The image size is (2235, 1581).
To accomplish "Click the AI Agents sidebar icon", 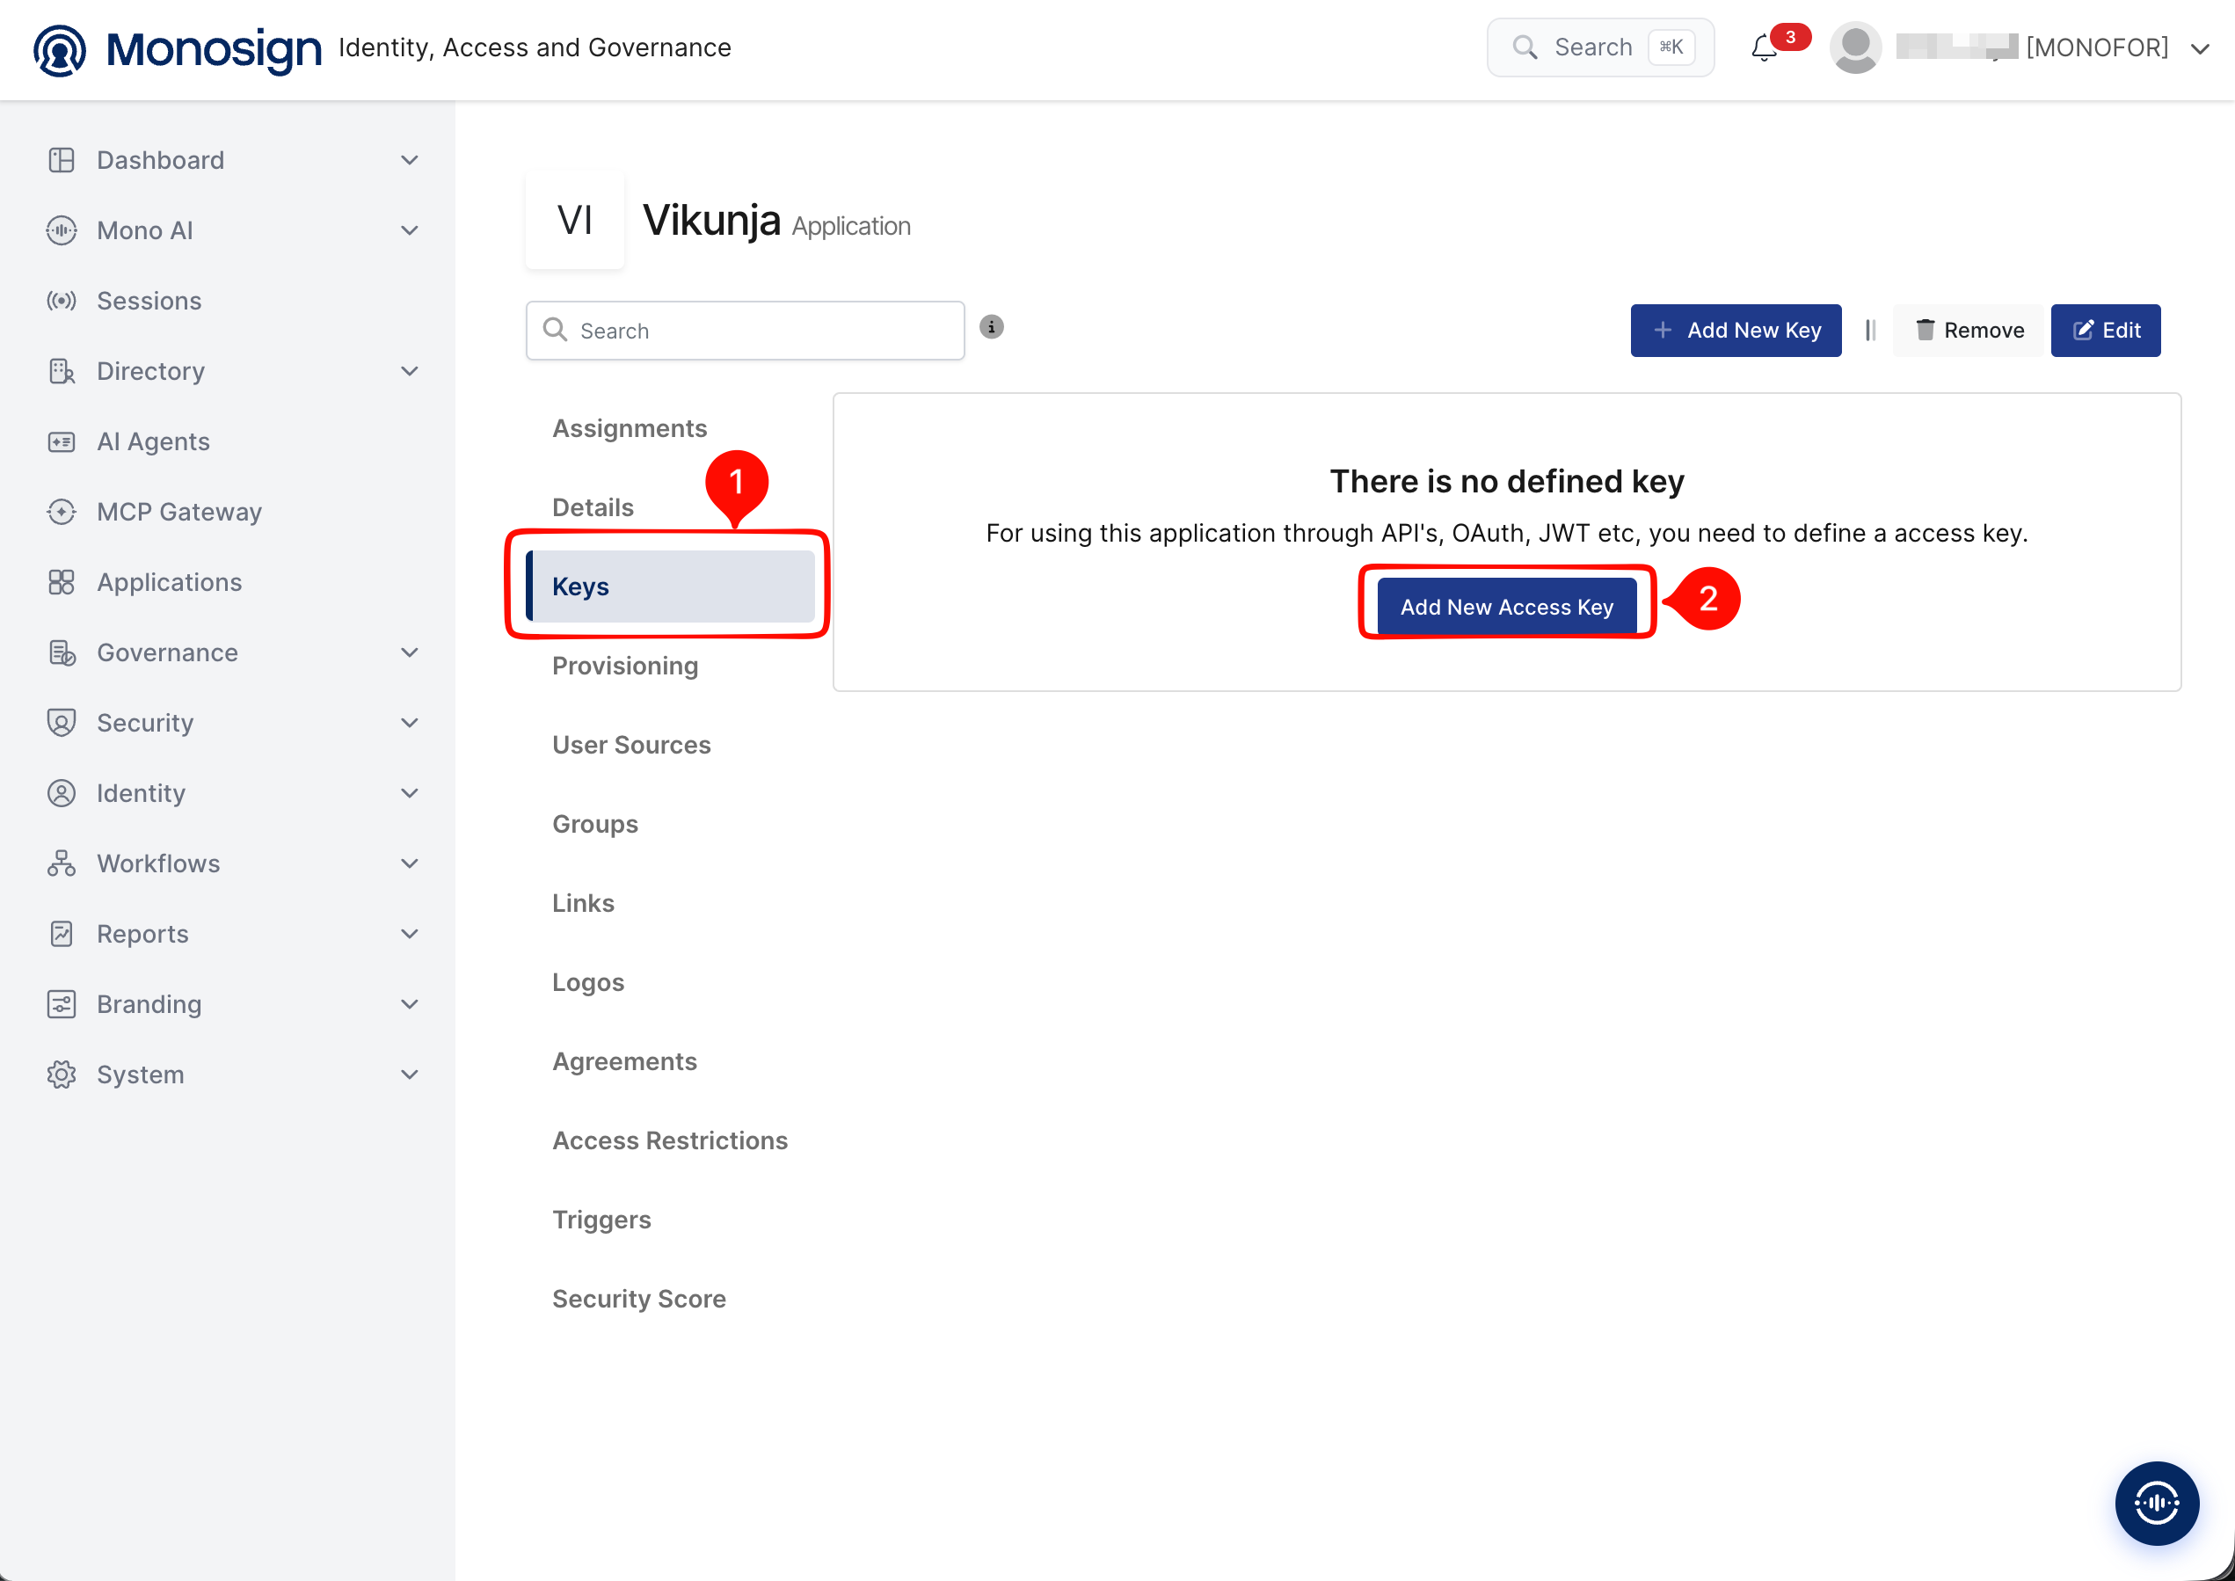I will click(x=62, y=442).
